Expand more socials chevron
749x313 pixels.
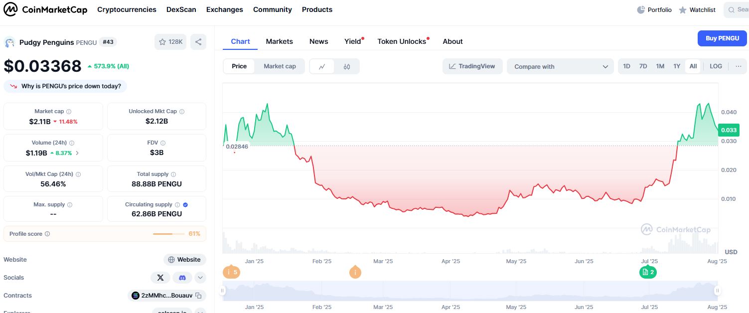(x=200, y=278)
